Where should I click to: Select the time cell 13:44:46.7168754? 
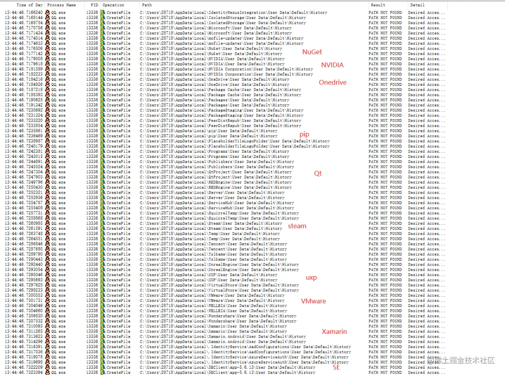24,23
